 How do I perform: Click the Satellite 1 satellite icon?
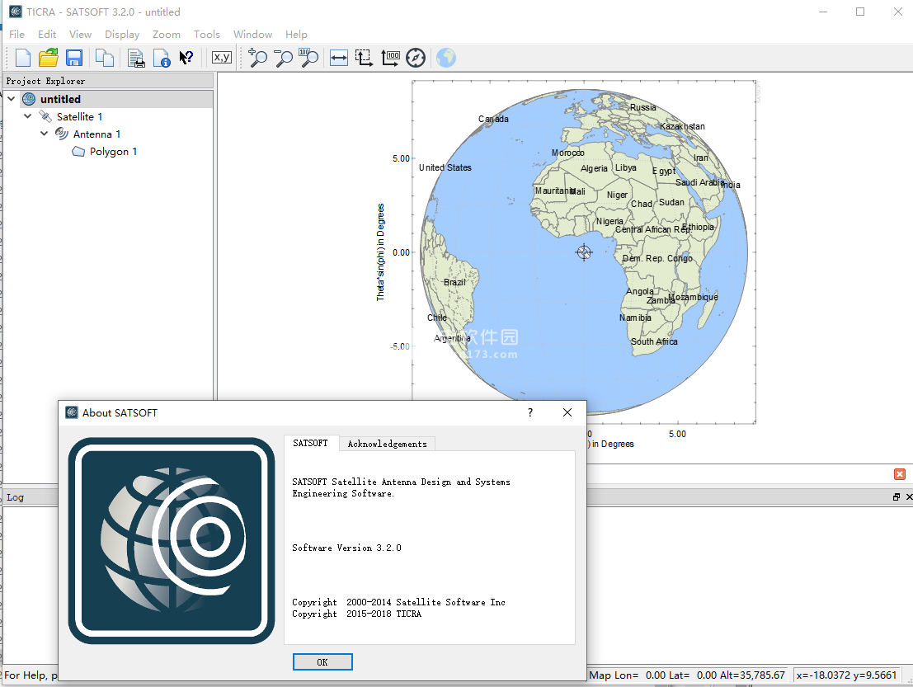click(45, 116)
